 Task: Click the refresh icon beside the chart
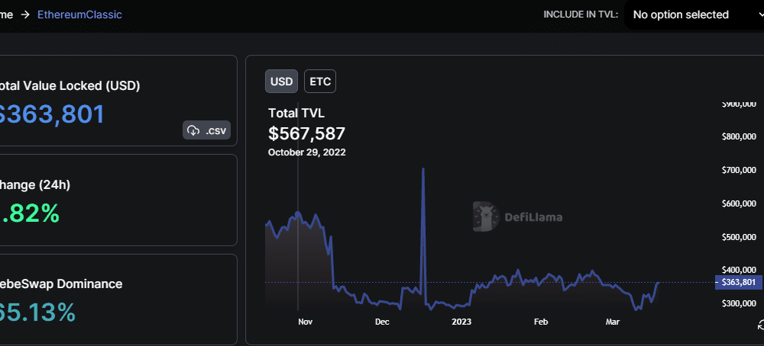tap(761, 325)
